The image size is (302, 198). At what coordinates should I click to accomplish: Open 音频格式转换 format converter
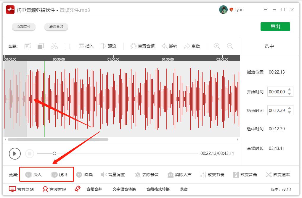tap(158, 189)
